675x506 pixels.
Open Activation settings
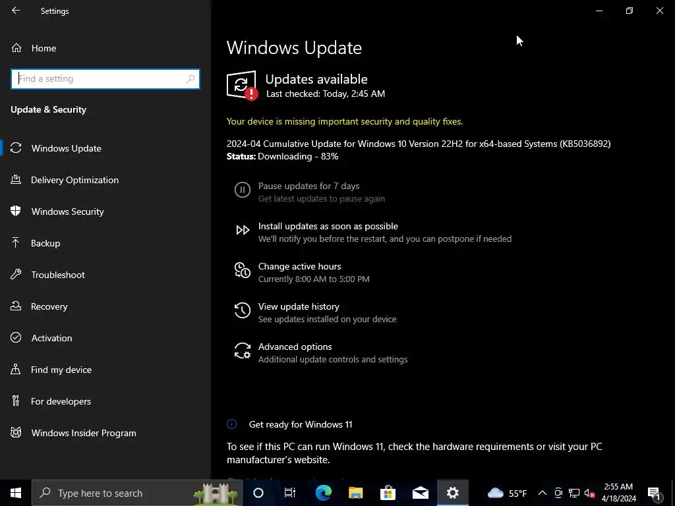click(51, 338)
